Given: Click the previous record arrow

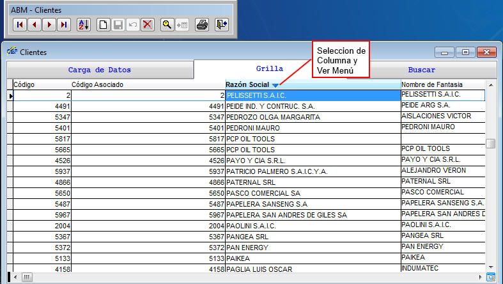Looking at the screenshot, I should click(34, 25).
